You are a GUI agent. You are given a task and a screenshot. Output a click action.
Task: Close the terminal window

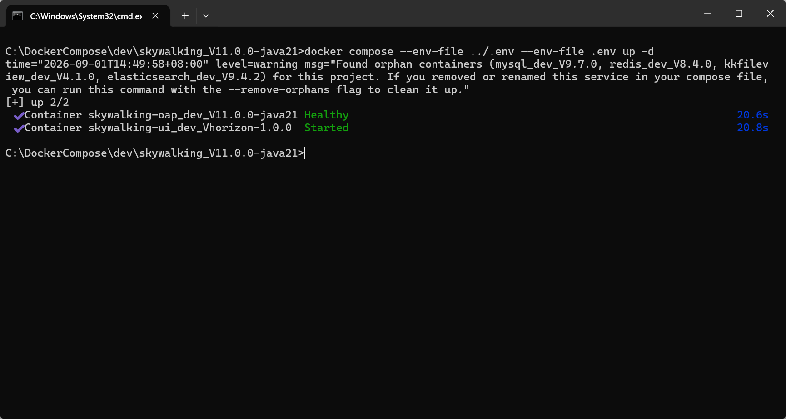770,14
